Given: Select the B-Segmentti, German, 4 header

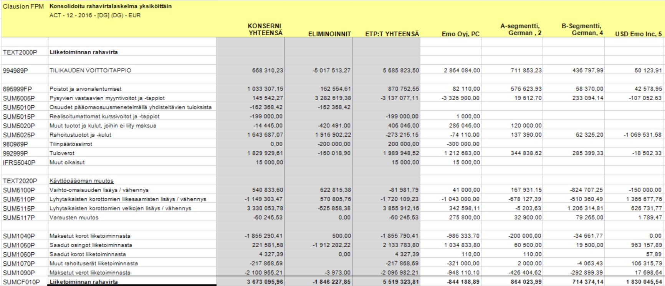Looking at the screenshot, I should coord(582,29).
